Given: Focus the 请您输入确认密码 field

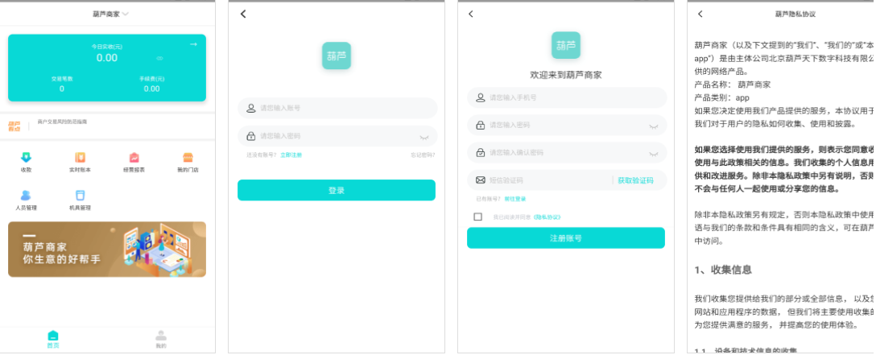Looking at the screenshot, I should 567,152.
